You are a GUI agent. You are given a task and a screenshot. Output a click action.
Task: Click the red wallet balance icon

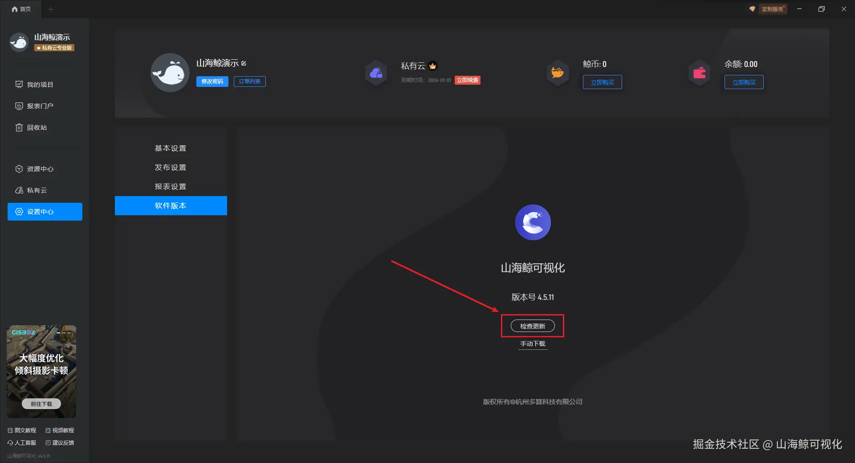pos(700,72)
